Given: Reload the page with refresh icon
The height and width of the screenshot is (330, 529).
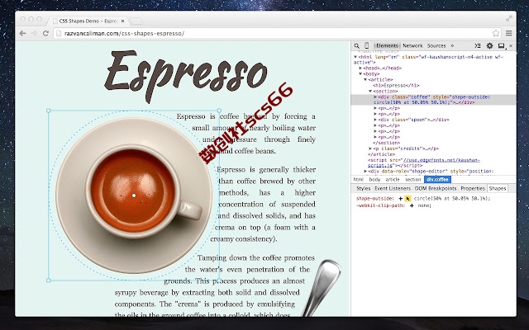Looking at the screenshot, I should click(x=45, y=33).
